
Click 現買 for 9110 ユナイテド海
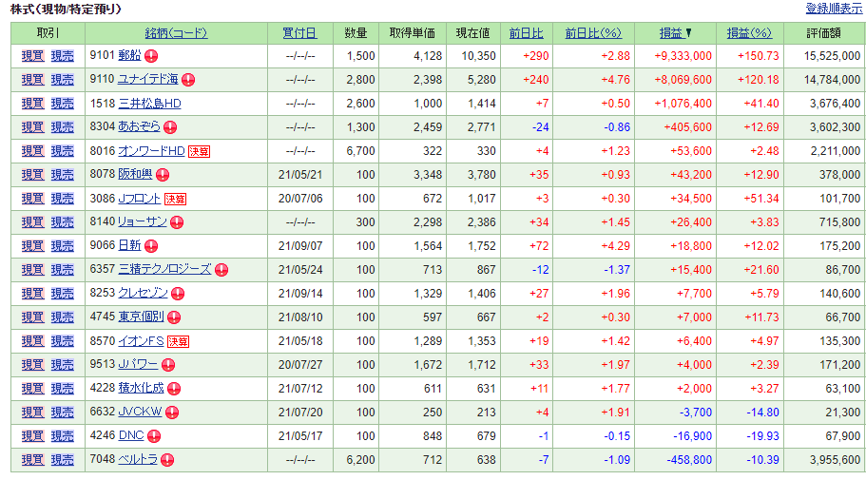click(x=32, y=80)
